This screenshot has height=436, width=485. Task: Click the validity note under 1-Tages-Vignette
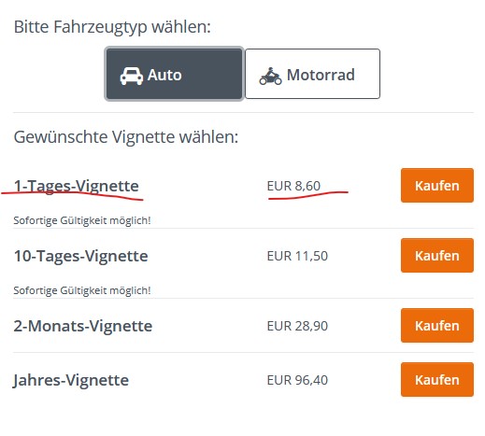82,220
